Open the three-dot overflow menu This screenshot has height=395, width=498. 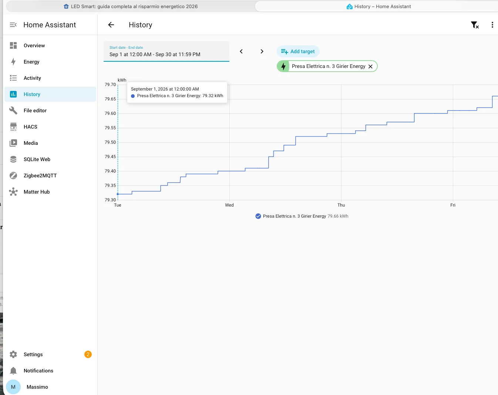click(492, 25)
